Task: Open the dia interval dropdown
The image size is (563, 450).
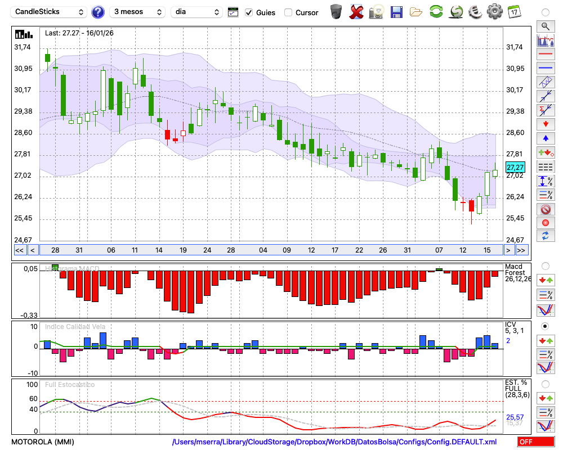Action: [x=197, y=12]
